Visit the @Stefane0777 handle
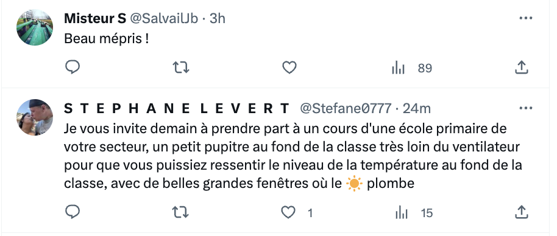The image size is (557, 236). tap(346, 108)
